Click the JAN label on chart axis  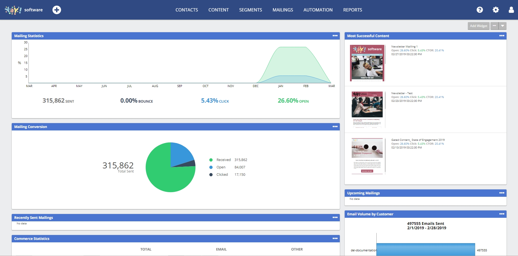[x=281, y=86]
